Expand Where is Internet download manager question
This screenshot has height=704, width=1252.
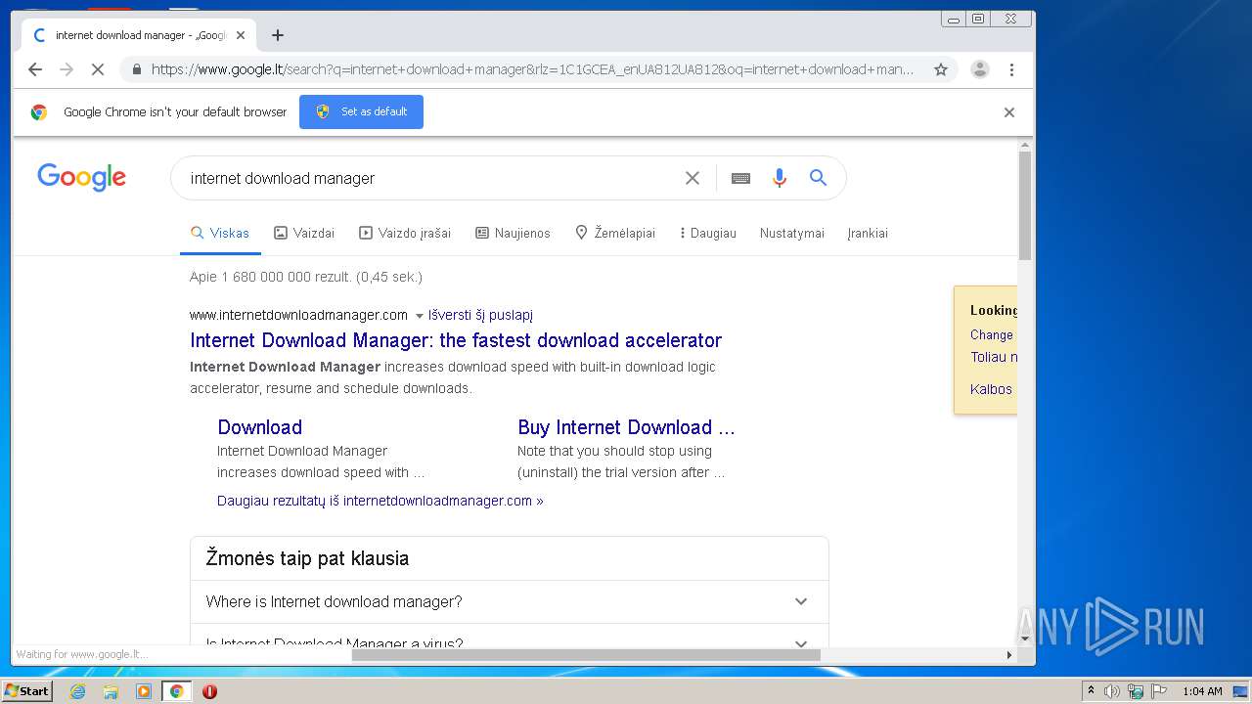[x=509, y=601]
